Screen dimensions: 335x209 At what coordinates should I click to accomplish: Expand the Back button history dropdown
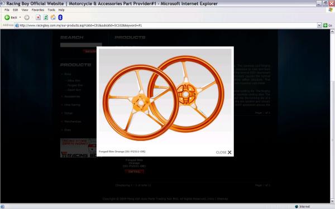coord(20,17)
